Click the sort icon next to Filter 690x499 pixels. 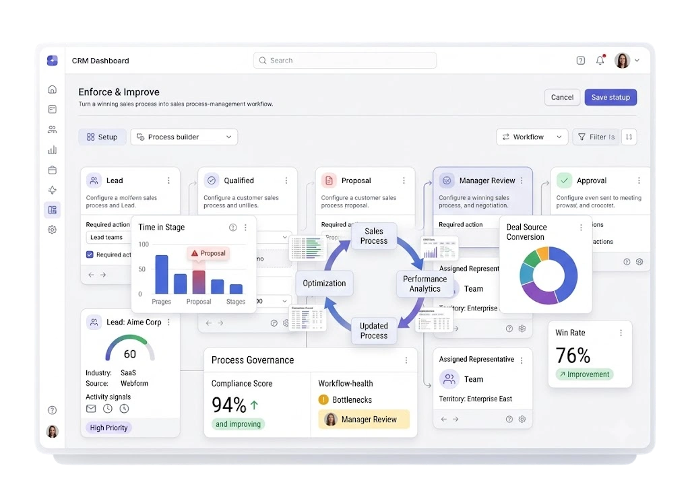tap(629, 137)
